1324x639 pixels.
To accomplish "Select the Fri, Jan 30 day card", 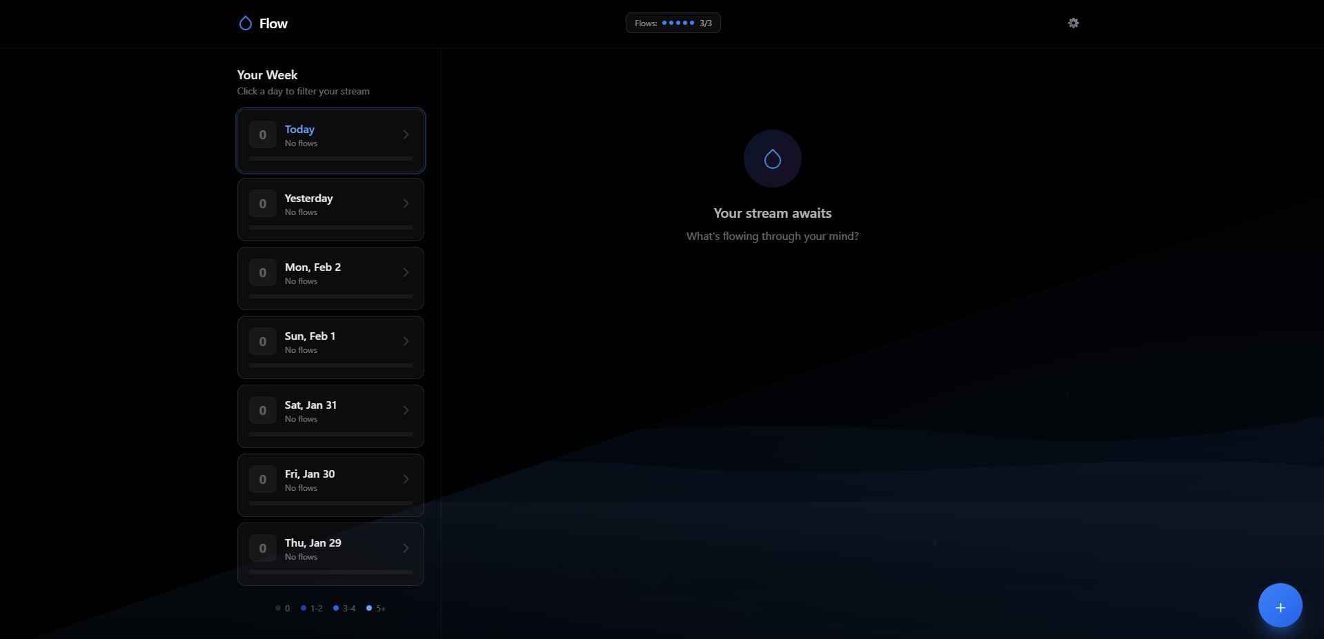I will (330, 485).
